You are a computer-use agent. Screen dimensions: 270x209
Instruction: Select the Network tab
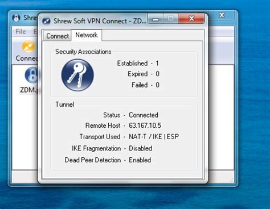pos(87,35)
